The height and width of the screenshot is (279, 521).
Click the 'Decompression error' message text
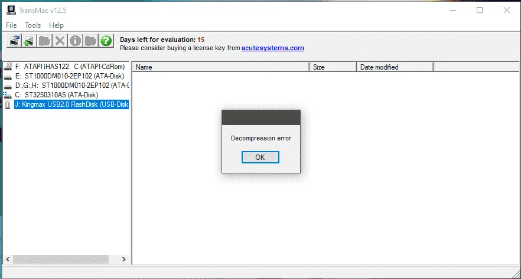tap(261, 138)
